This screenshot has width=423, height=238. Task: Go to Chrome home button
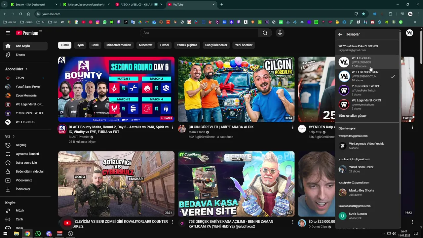pos(29,14)
